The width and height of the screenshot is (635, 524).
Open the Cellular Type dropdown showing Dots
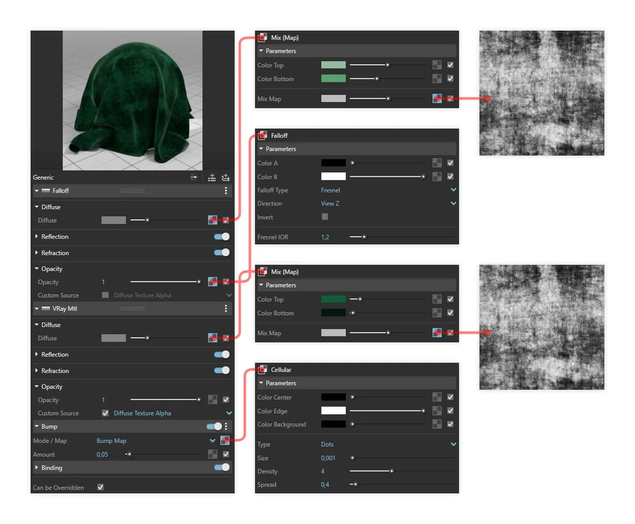[x=453, y=444]
